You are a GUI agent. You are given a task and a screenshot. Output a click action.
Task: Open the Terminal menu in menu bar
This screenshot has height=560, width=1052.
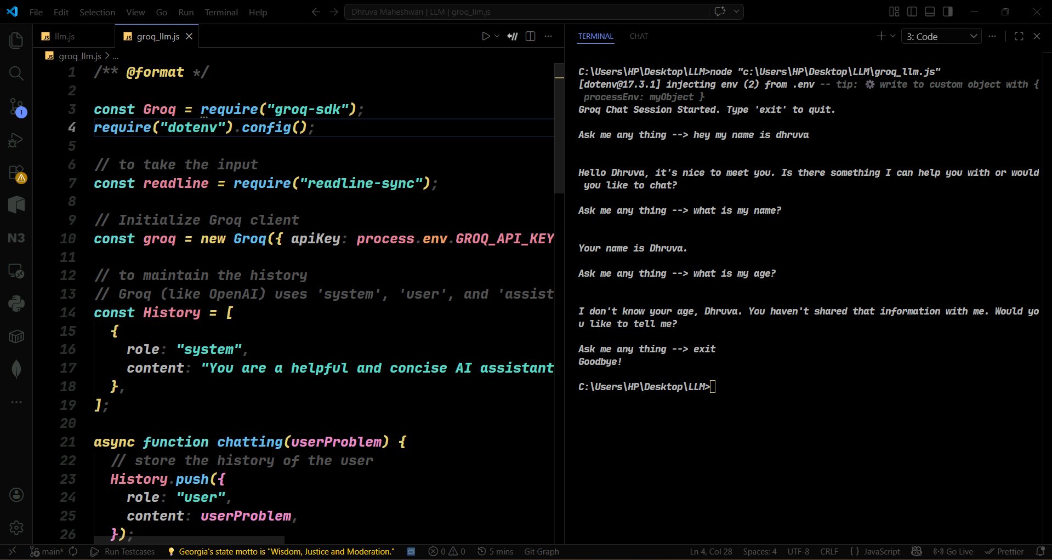click(x=221, y=12)
